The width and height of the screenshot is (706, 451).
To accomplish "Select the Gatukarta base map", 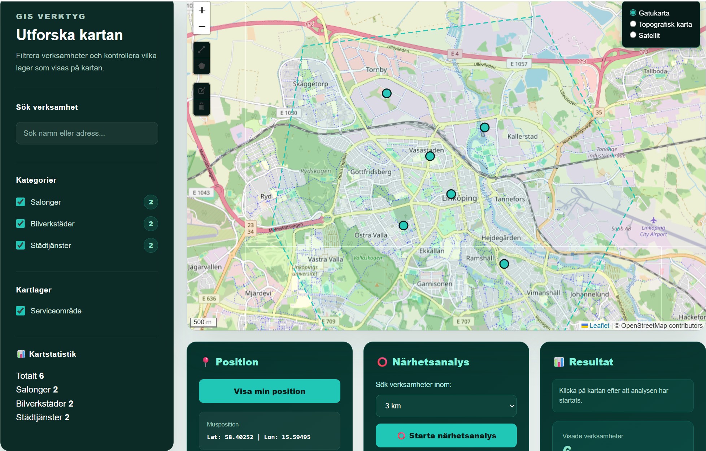I will pyautogui.click(x=633, y=13).
